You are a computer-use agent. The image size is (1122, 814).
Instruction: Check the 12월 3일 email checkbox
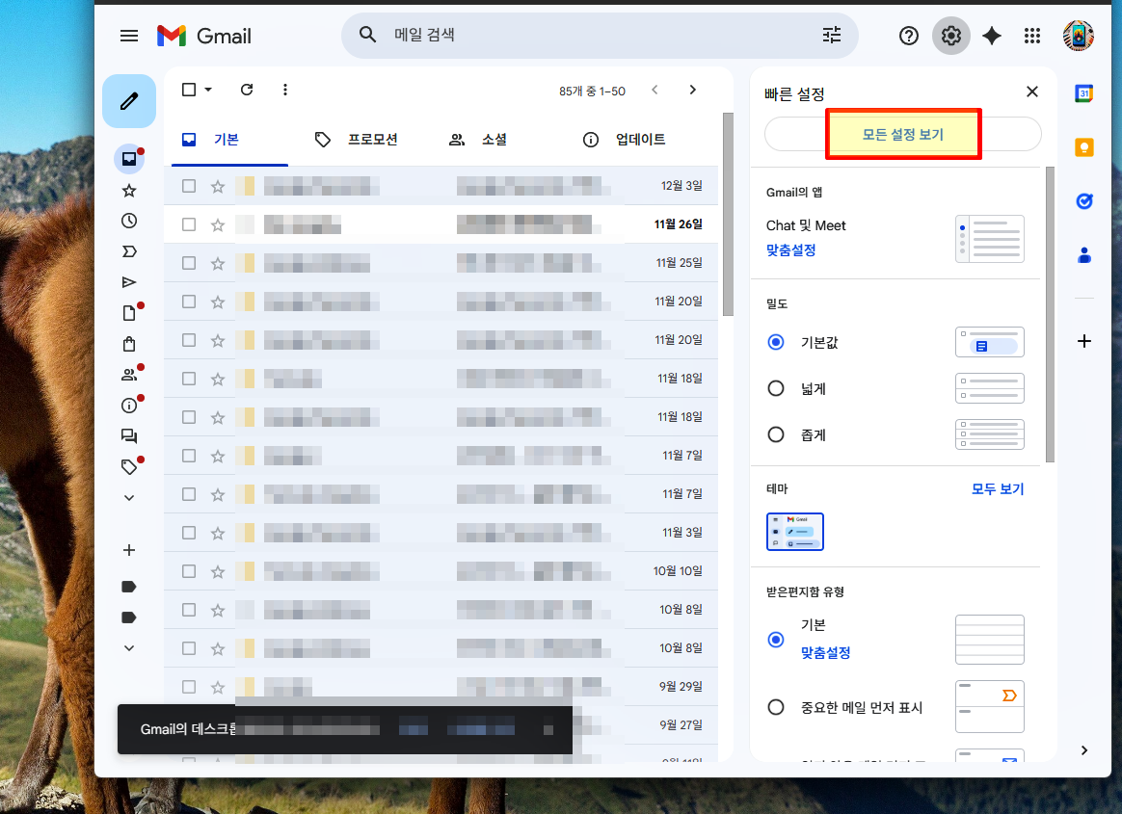coord(189,186)
